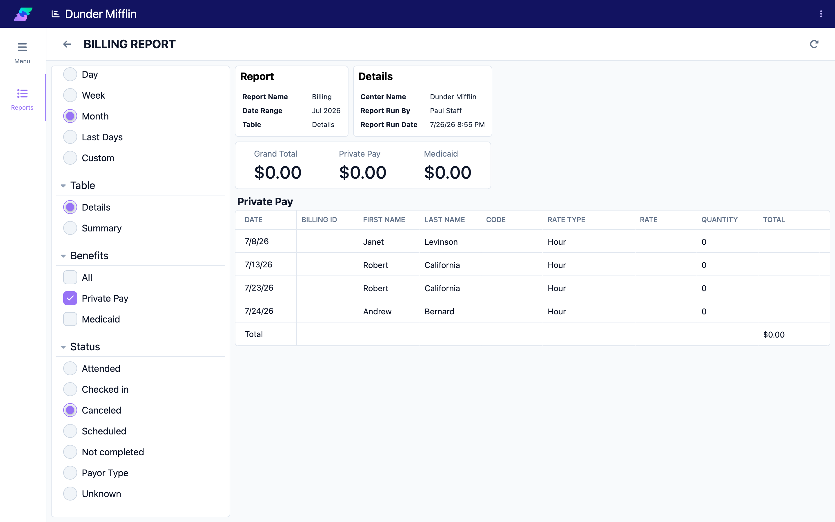Select the Not completed status
This screenshot has width=835, height=522.
point(70,452)
